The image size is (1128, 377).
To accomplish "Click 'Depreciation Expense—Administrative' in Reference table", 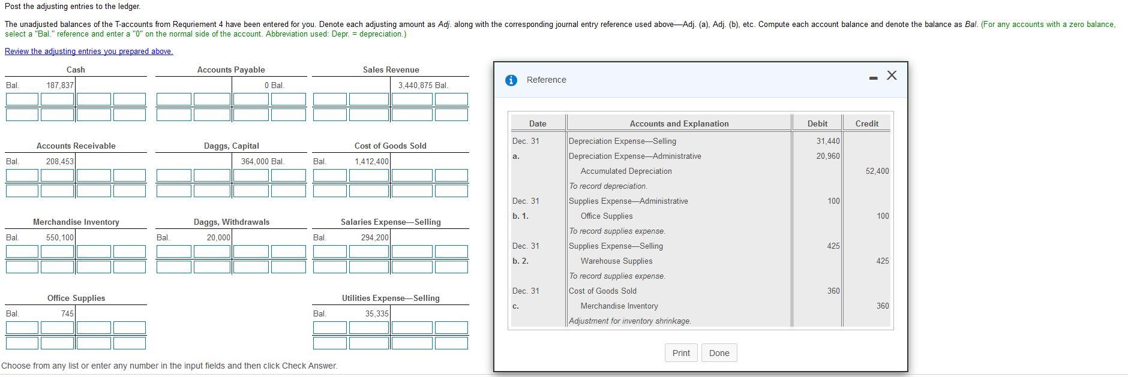I will tap(635, 156).
